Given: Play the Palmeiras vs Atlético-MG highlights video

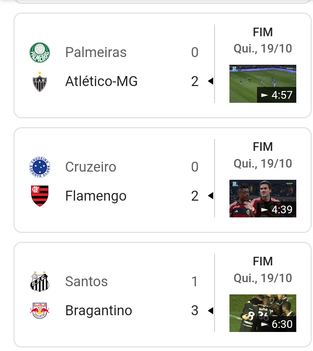Looking at the screenshot, I should (262, 83).
